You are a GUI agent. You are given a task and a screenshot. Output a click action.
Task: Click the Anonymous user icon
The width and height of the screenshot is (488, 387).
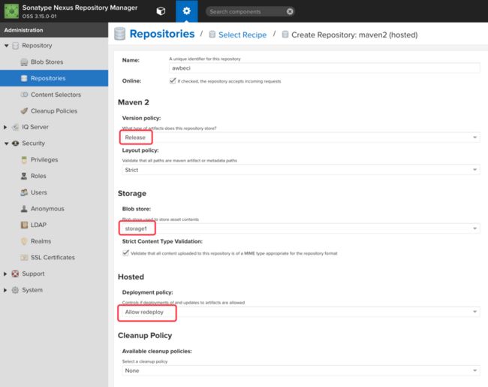click(24, 209)
